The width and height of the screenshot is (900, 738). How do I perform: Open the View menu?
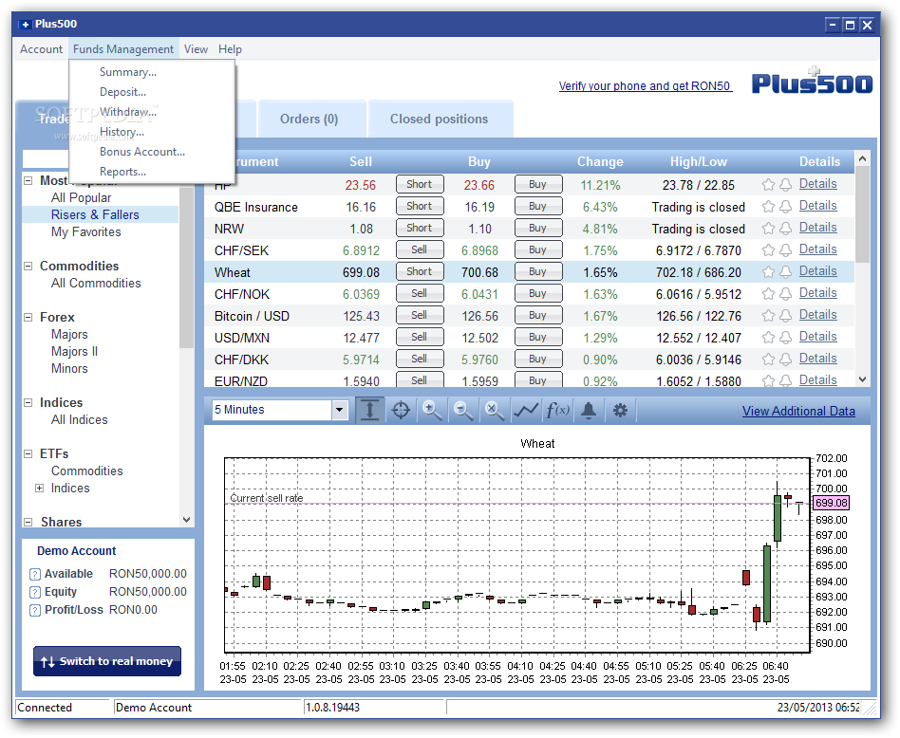tap(196, 49)
